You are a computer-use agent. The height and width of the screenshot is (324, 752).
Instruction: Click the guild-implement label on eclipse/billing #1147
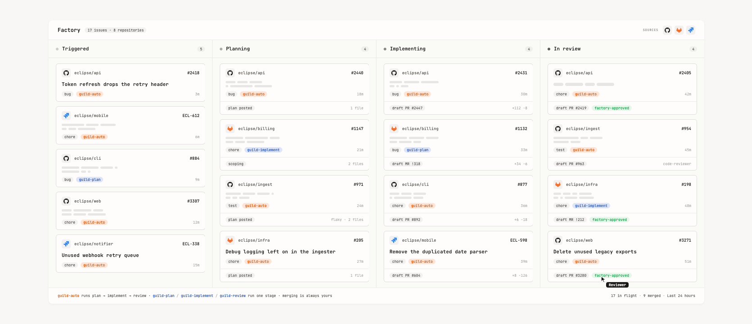263,150
